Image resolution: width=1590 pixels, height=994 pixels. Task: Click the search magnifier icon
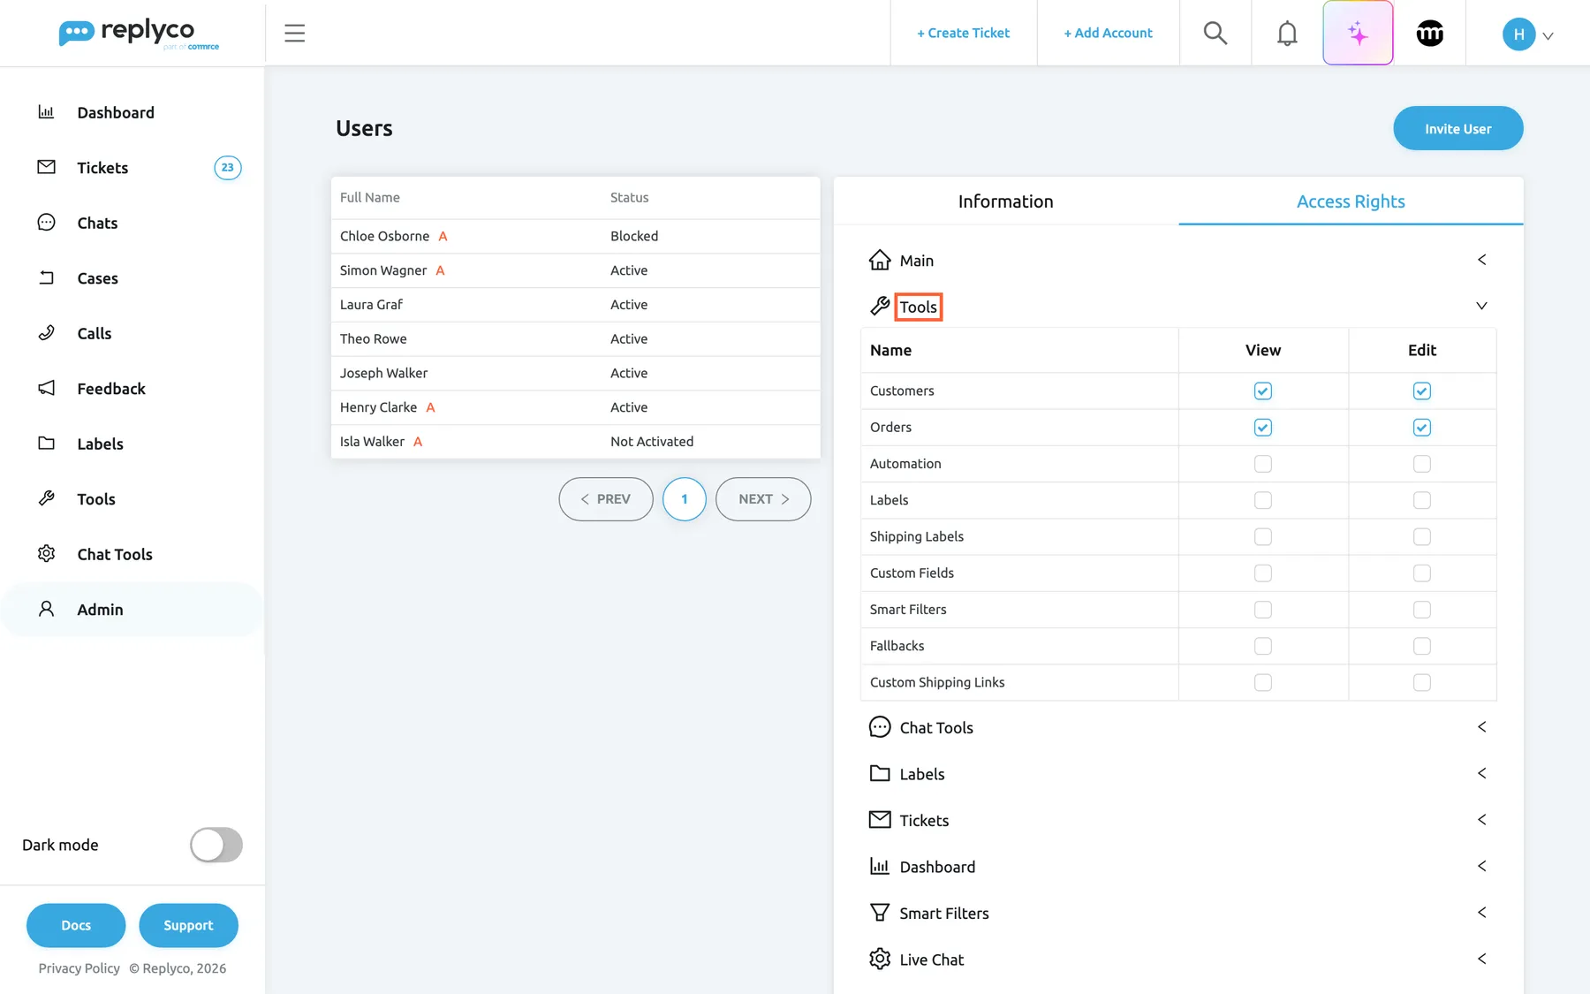[x=1215, y=33]
